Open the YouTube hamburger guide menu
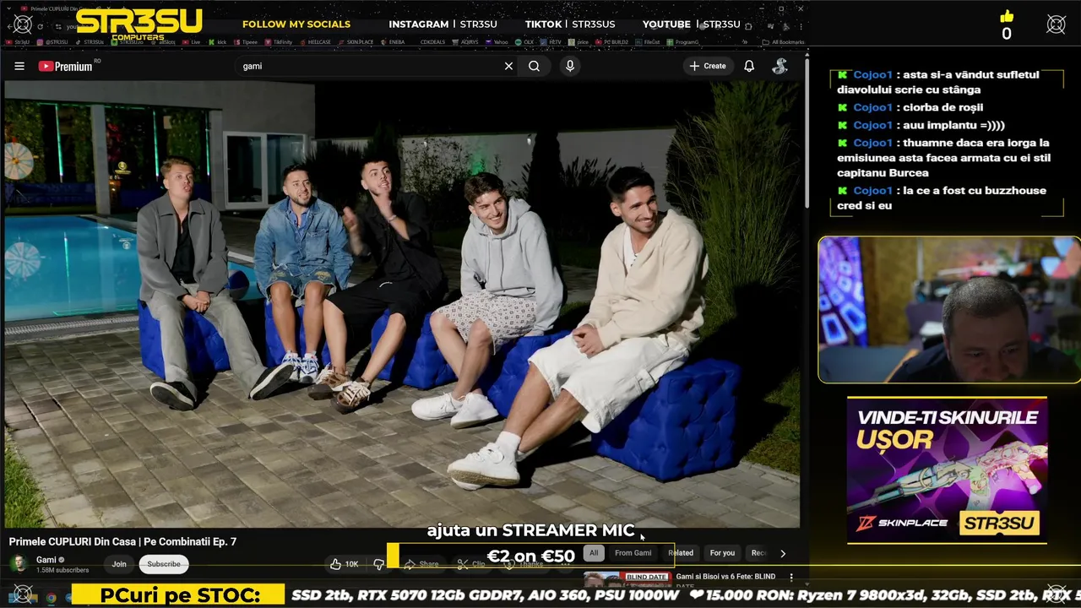This screenshot has height=608, width=1081. tap(19, 66)
